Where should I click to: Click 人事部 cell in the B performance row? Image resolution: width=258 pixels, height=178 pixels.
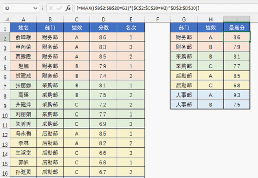[184, 104]
